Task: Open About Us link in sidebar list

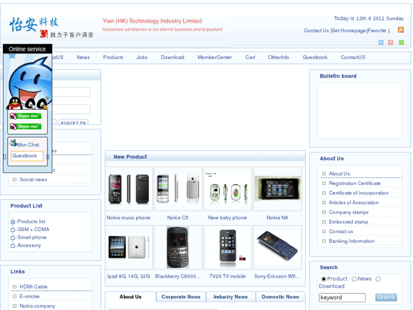Action: tap(339, 173)
